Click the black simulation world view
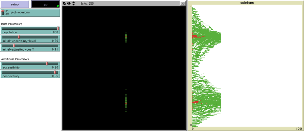 pos(124,68)
